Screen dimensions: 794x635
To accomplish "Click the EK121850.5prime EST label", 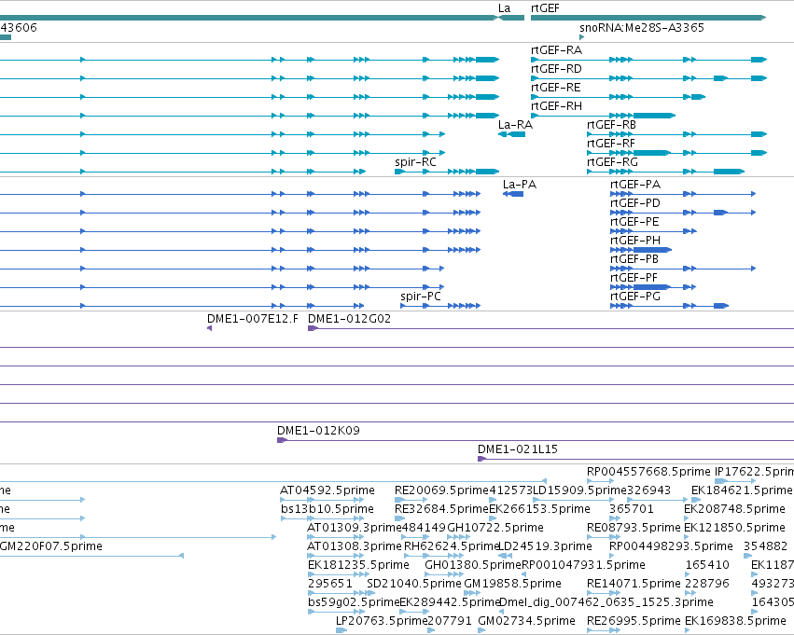I will point(734,529).
